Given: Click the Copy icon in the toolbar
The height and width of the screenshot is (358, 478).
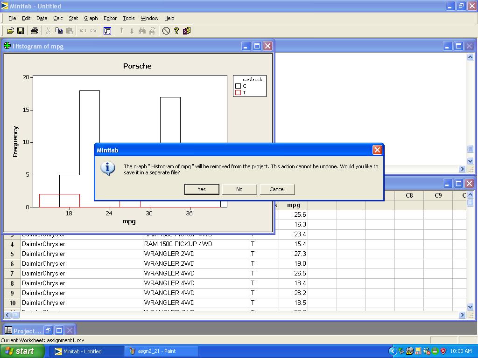Looking at the screenshot, I should tap(59, 31).
